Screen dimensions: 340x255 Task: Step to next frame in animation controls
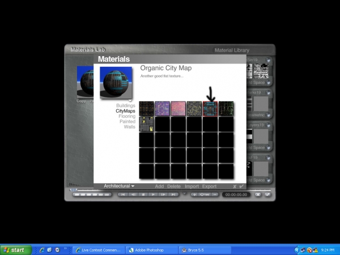[x=163, y=194]
